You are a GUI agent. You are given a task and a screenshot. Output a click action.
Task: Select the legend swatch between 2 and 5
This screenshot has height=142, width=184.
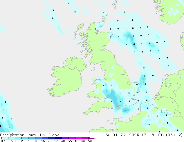click(25, 138)
